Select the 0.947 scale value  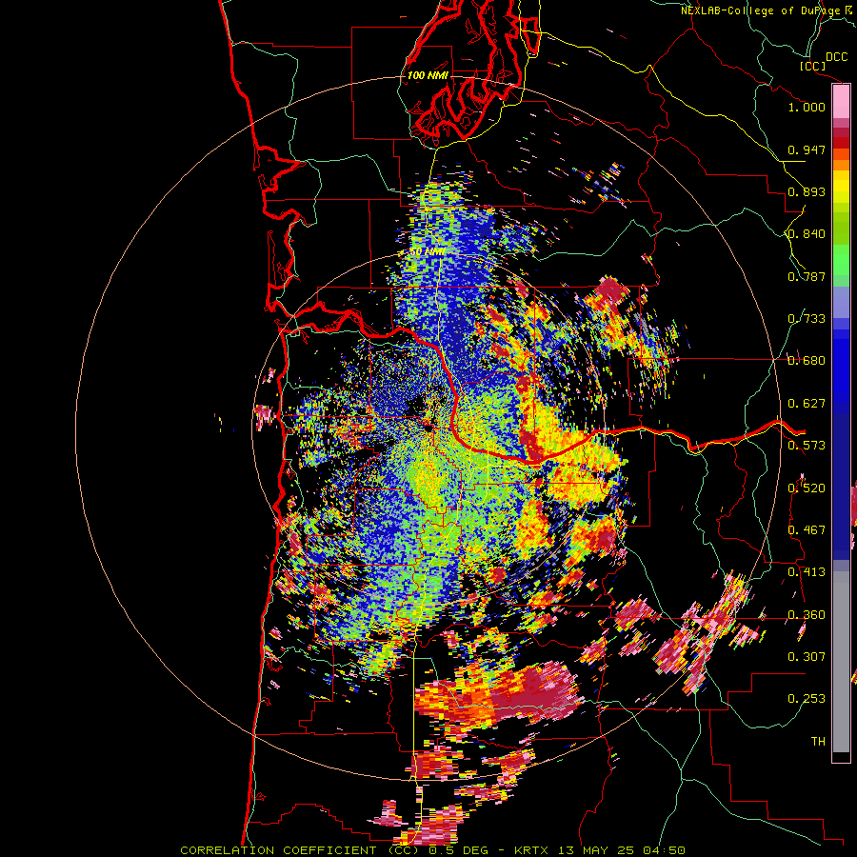[807, 149]
